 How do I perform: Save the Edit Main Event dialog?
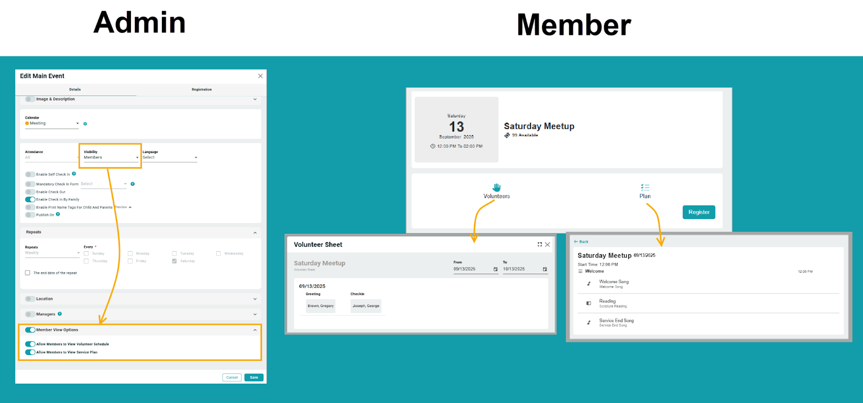tap(254, 378)
